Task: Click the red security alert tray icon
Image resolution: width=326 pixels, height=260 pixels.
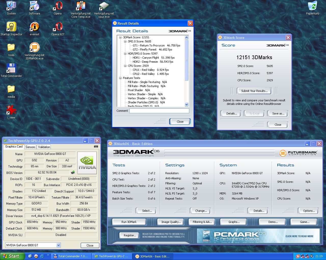Action: point(298,256)
